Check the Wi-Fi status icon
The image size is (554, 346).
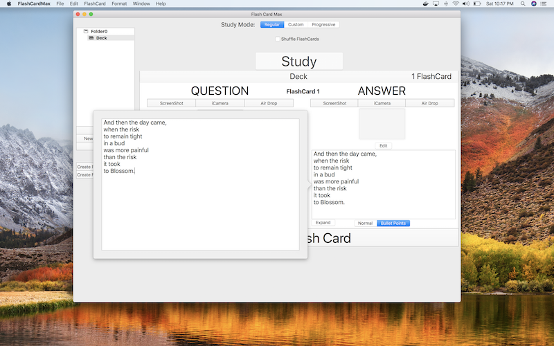tap(456, 3)
